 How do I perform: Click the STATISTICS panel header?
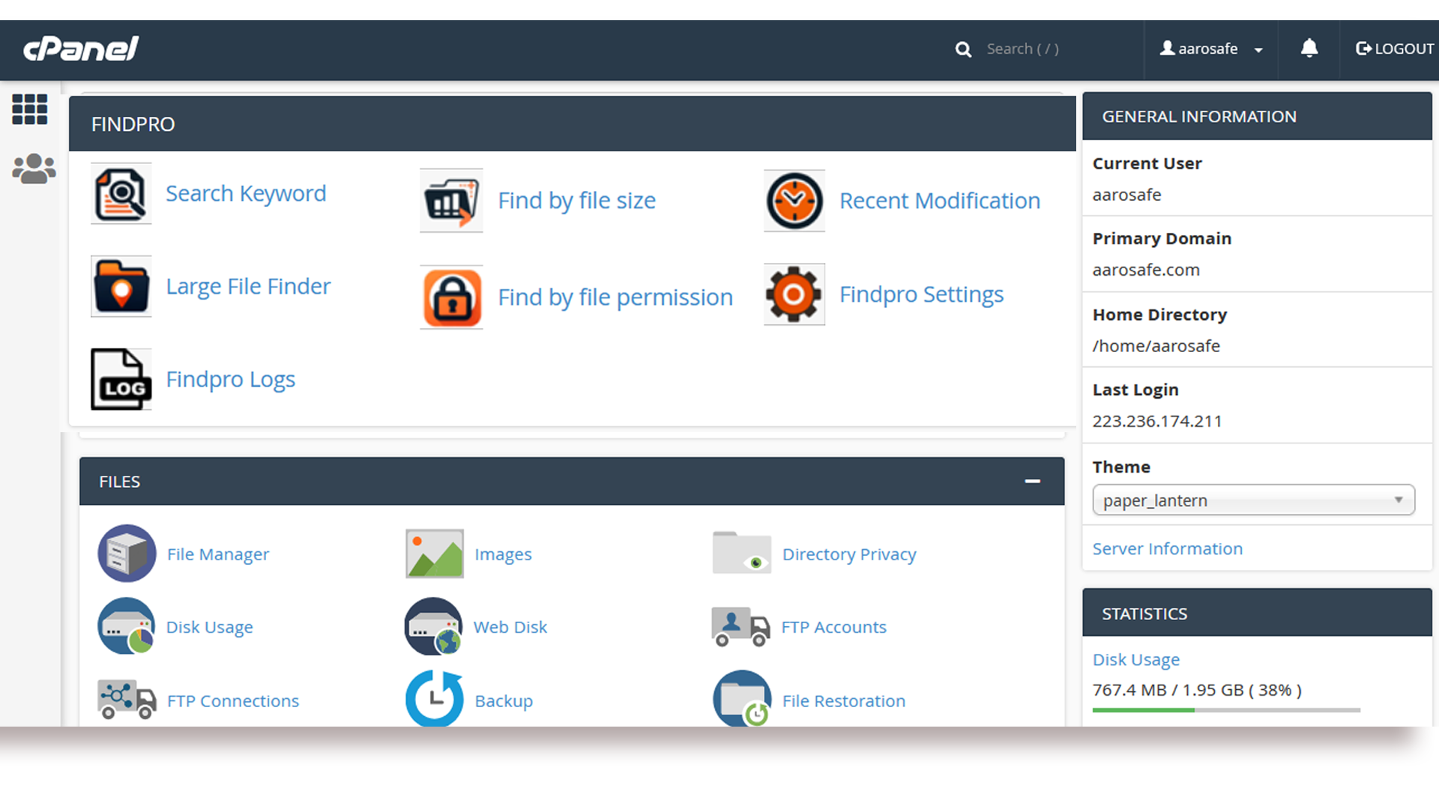click(x=1258, y=613)
